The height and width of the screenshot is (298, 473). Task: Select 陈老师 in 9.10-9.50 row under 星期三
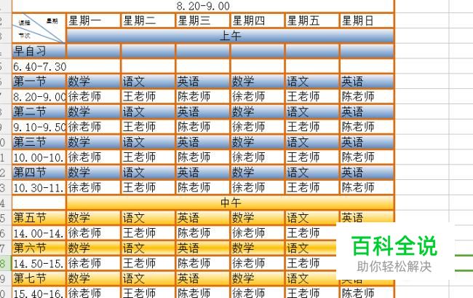(202, 127)
